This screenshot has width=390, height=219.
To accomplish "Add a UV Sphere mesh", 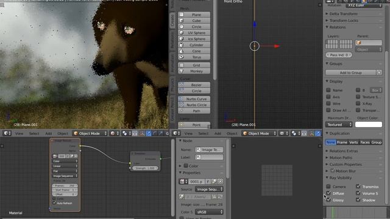I will pyautogui.click(x=194, y=33).
